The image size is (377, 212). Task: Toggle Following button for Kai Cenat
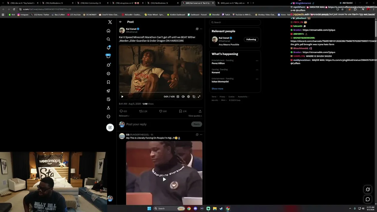(x=251, y=39)
